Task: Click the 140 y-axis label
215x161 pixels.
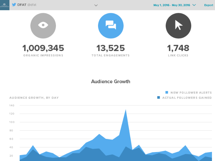Action: [12, 105]
